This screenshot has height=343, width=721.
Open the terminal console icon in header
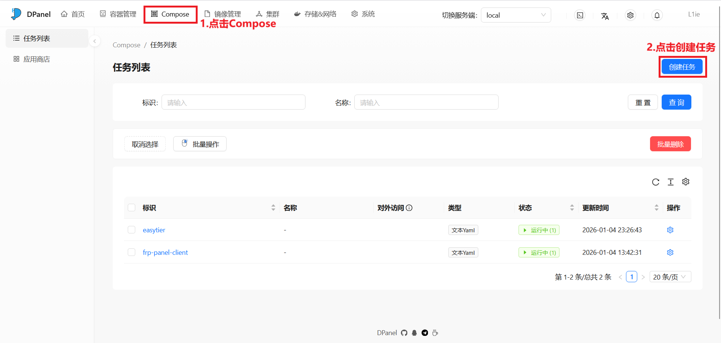[580, 15]
